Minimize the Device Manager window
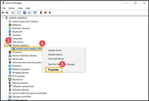The height and width of the screenshot is (101, 149). 127,3
